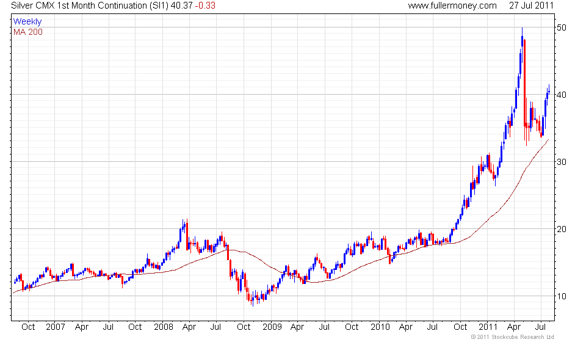
Task: Click the 2008 year label on time axis
Action: (164, 327)
